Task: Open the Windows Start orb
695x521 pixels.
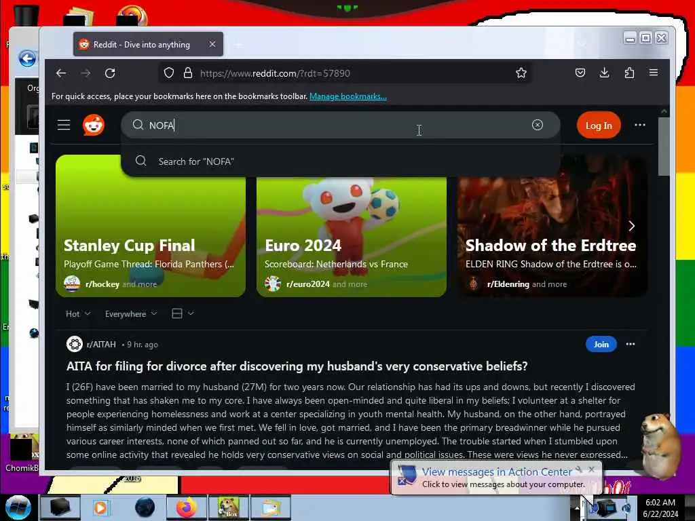Action: coord(18,507)
